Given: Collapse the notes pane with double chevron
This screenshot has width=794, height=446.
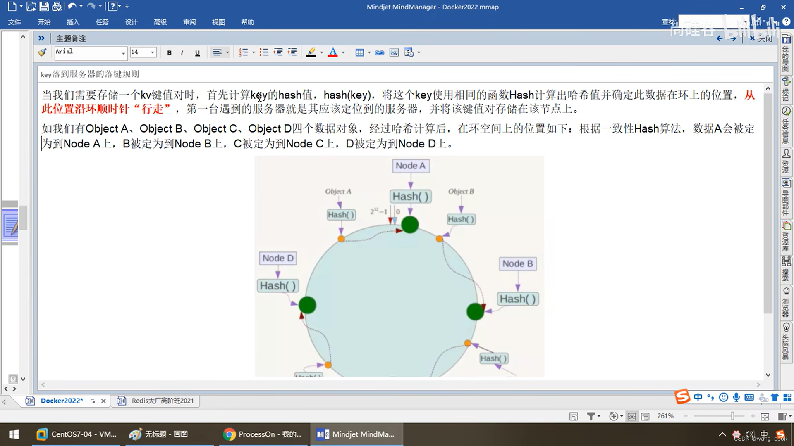Looking at the screenshot, I should pos(41,38).
